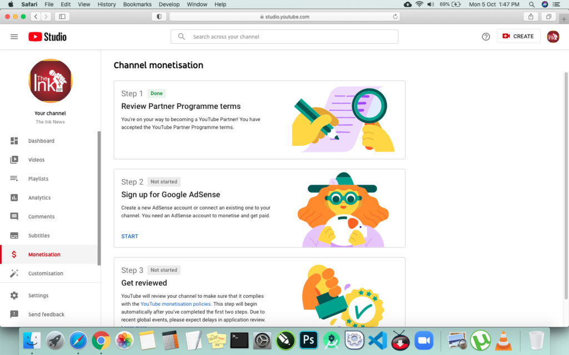This screenshot has width=569, height=355.
Task: Click Review Partner Programme terms heading
Action: (x=181, y=106)
